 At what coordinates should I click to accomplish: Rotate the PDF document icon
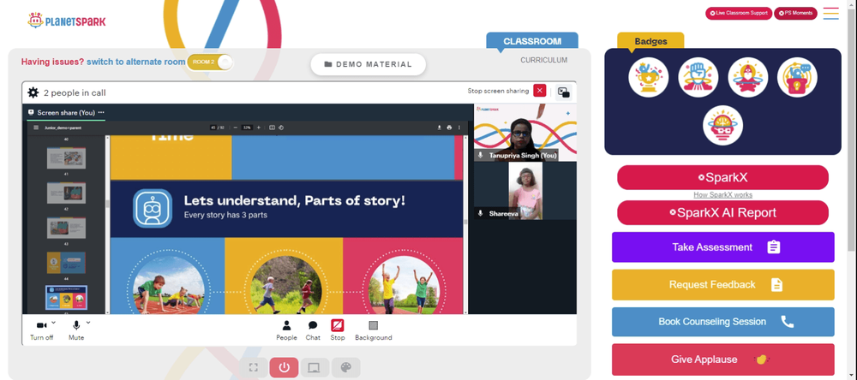coord(280,128)
